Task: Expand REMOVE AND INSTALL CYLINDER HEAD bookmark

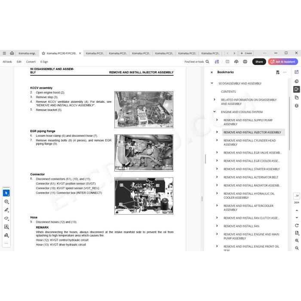Action: (x=217, y=140)
